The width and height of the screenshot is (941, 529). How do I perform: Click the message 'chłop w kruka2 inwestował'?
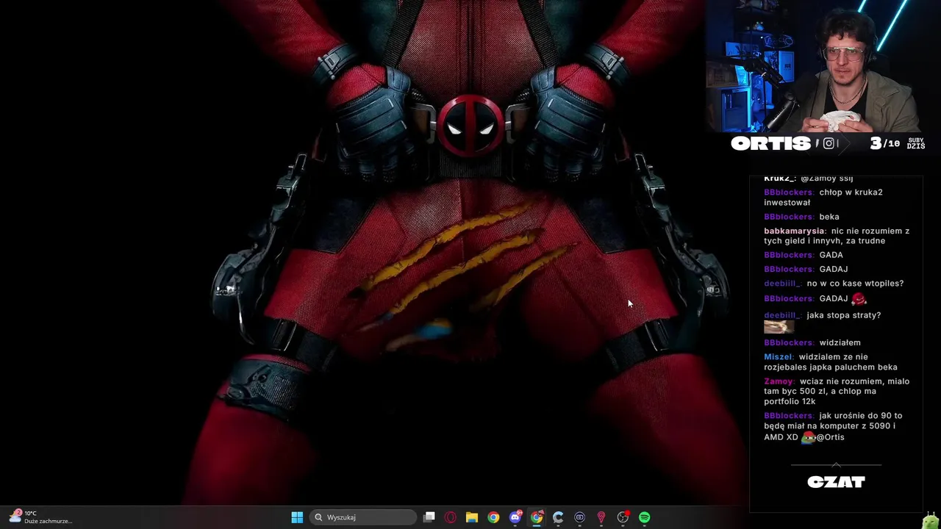pyautogui.click(x=823, y=197)
